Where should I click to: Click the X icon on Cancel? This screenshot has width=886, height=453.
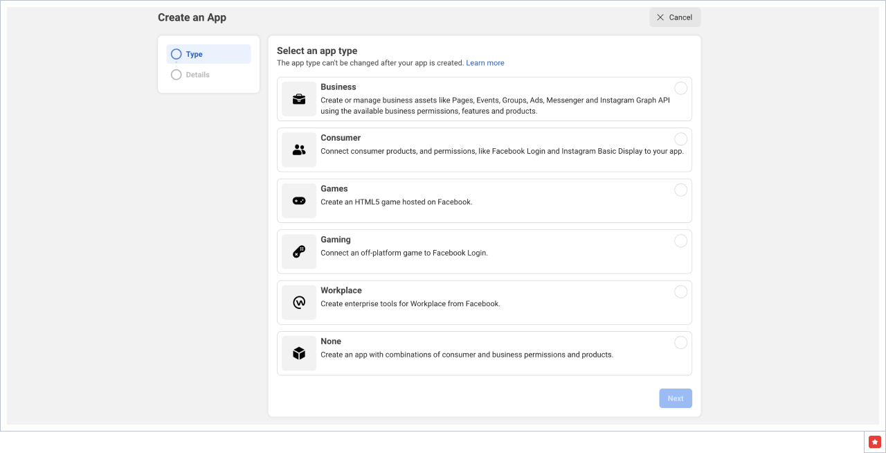(x=660, y=17)
